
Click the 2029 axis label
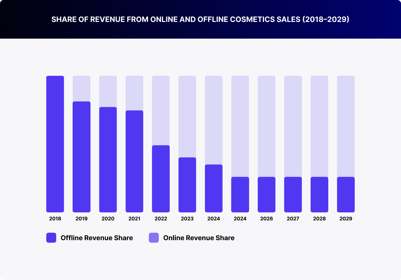coord(346,218)
